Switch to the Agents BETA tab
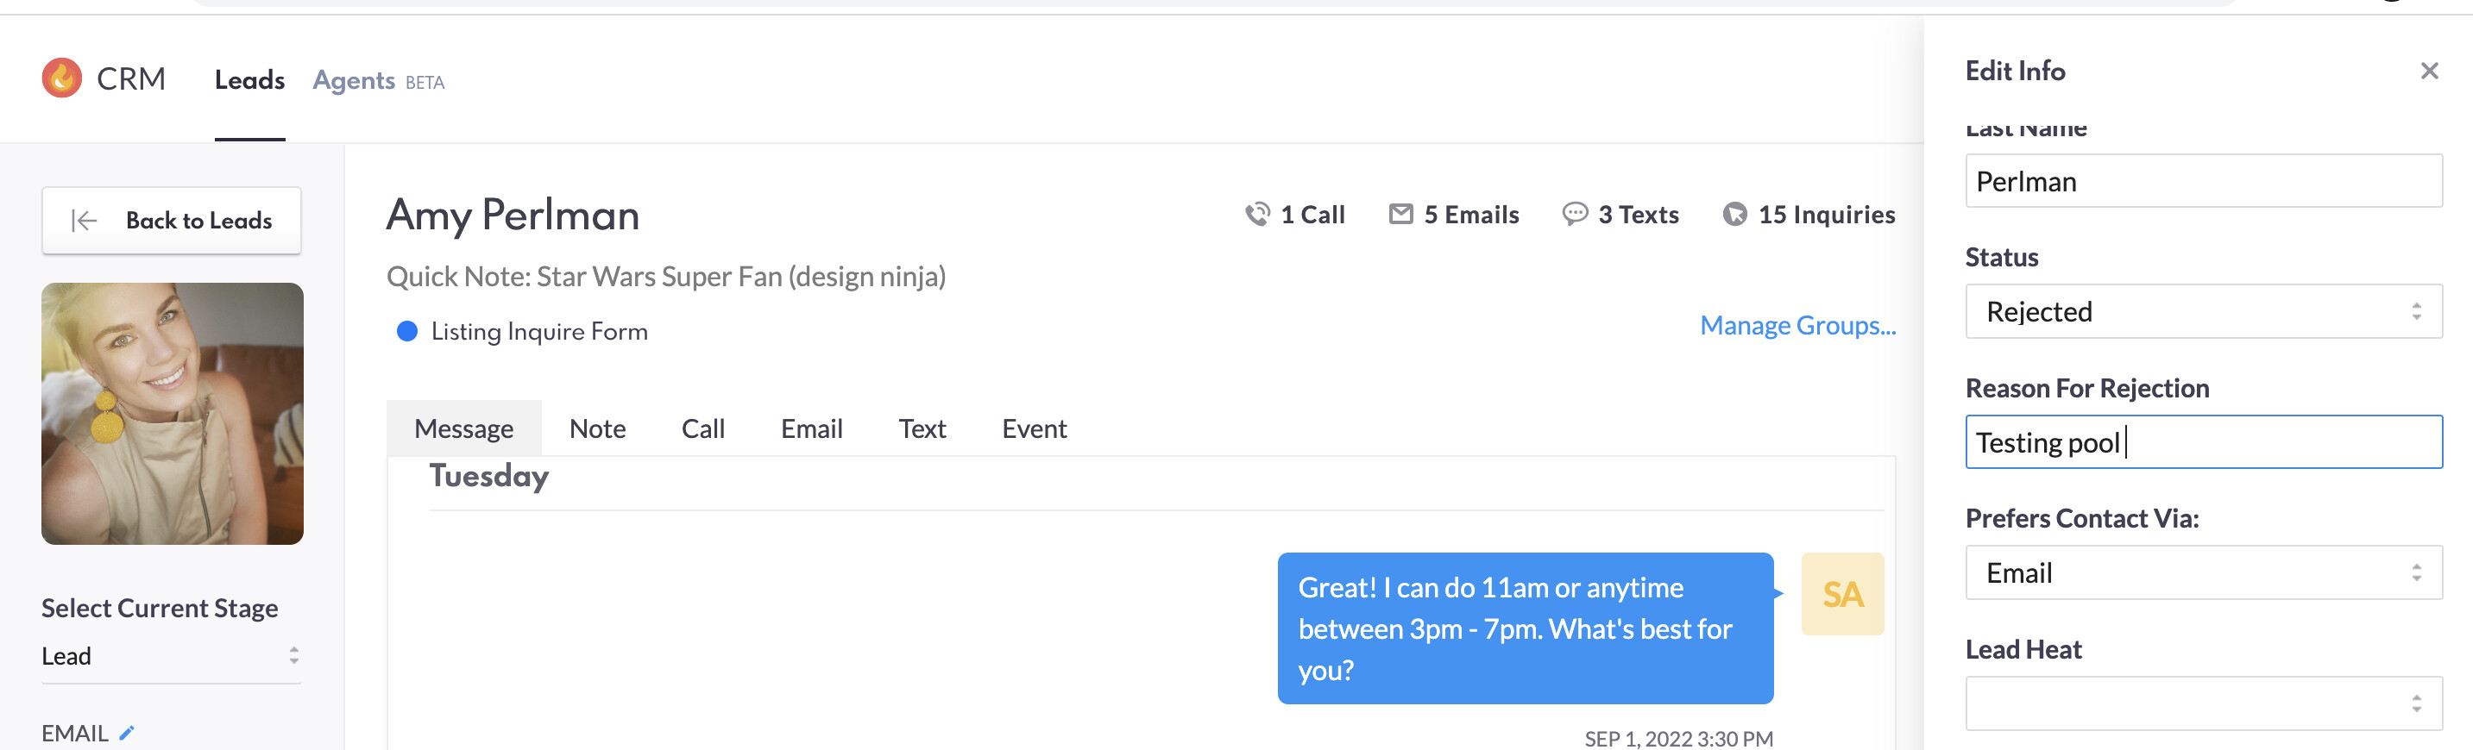The image size is (2473, 750). tap(378, 80)
